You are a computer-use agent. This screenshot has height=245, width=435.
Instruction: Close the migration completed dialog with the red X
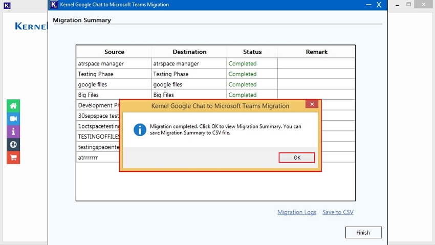click(x=312, y=104)
